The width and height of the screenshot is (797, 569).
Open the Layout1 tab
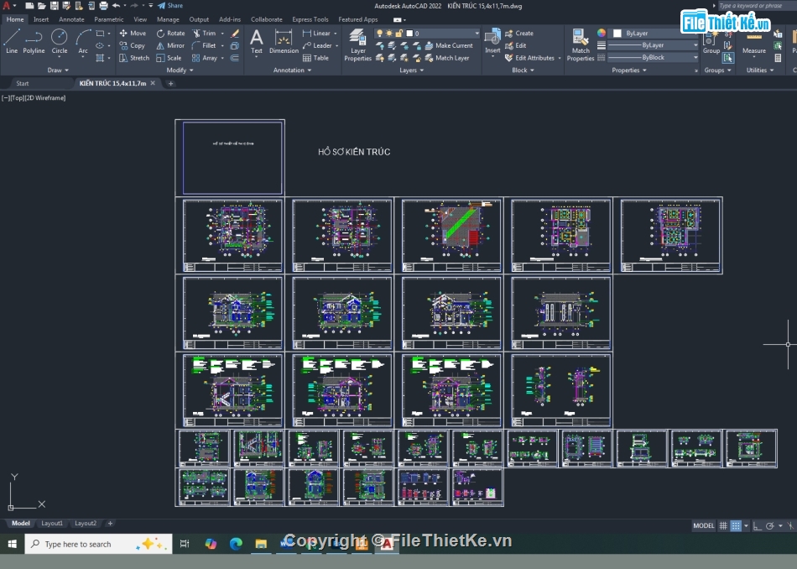point(52,523)
